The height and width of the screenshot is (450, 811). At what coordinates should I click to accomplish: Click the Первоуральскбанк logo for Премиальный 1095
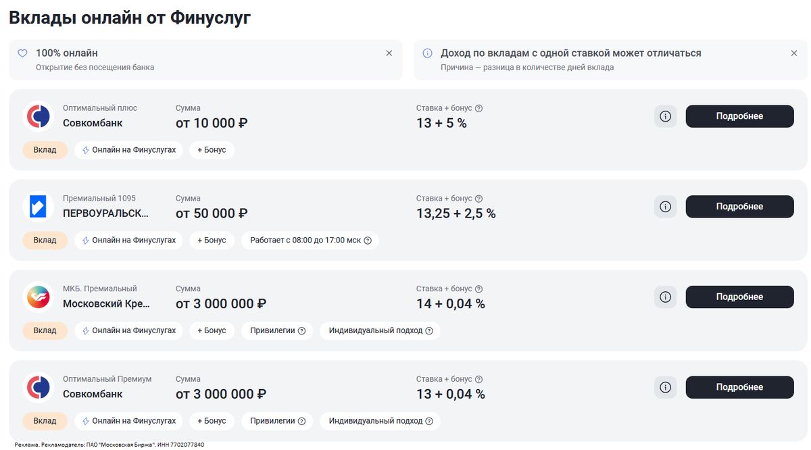coord(39,207)
